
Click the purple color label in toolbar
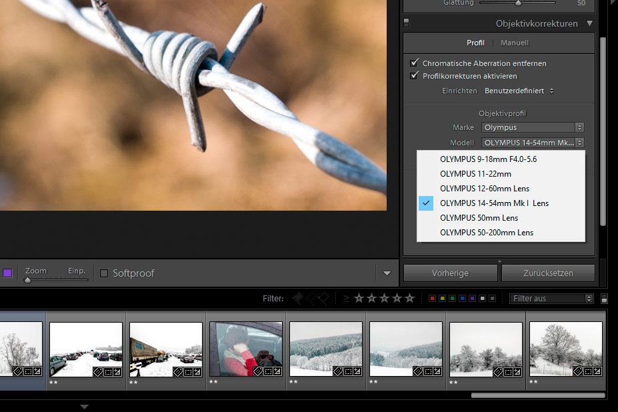[x=7, y=273]
